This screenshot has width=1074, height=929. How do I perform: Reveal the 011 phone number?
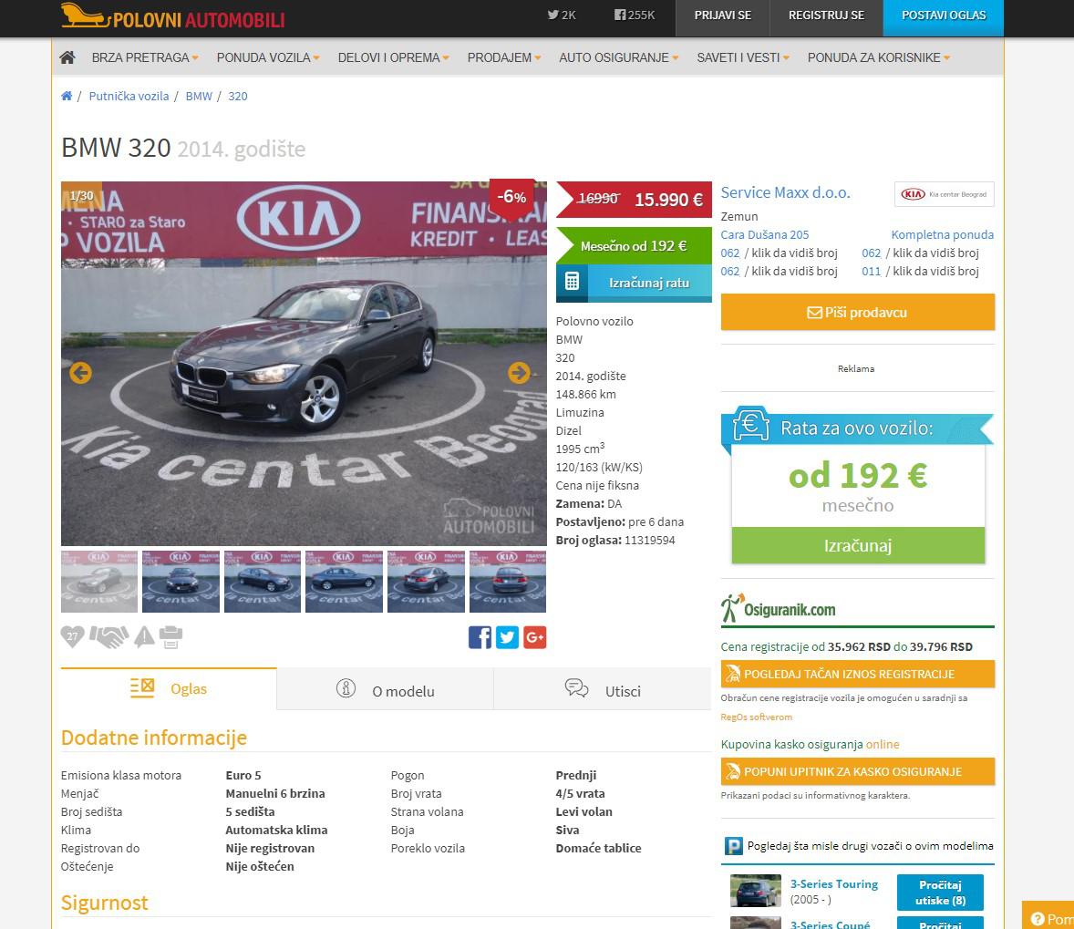click(x=920, y=272)
